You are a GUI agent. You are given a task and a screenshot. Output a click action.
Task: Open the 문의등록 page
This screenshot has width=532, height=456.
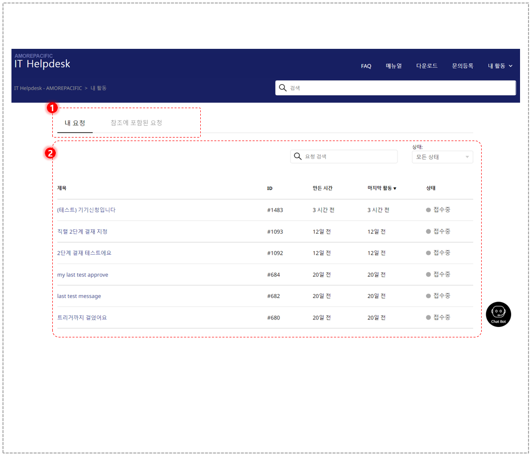[462, 66]
